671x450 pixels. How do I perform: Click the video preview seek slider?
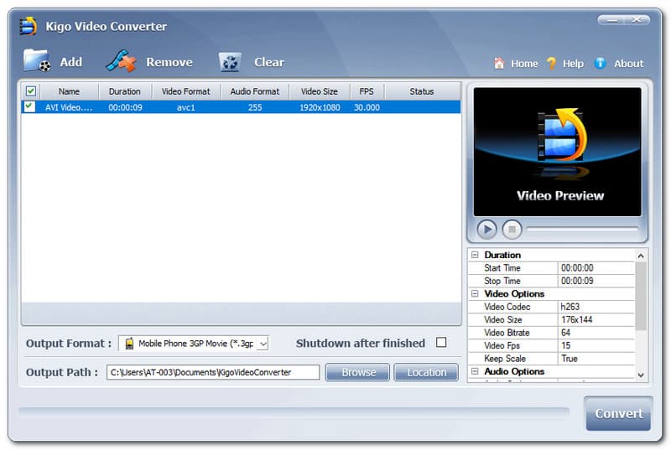tap(581, 229)
